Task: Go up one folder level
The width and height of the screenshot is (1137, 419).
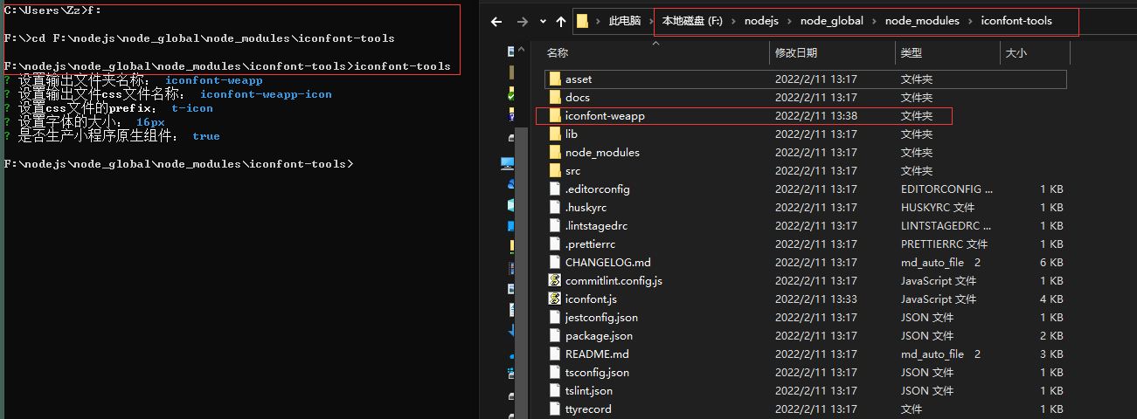Action: pos(559,21)
